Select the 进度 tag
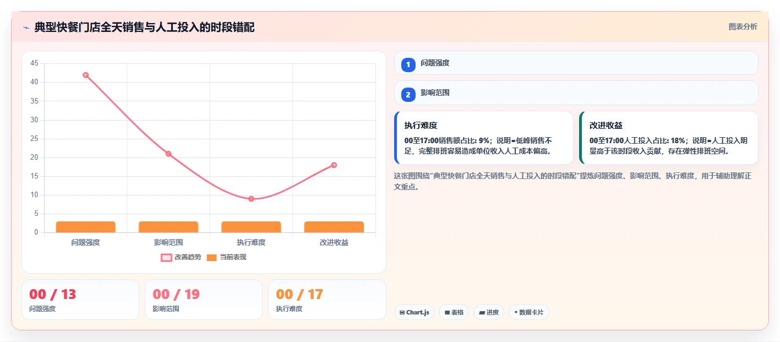The height and width of the screenshot is (342, 780). pos(489,312)
